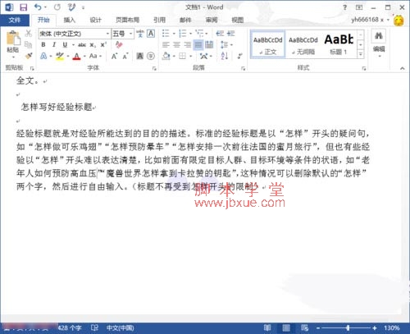The image size is (410, 334).
Task: Align paragraph text left
Action: pos(166,44)
